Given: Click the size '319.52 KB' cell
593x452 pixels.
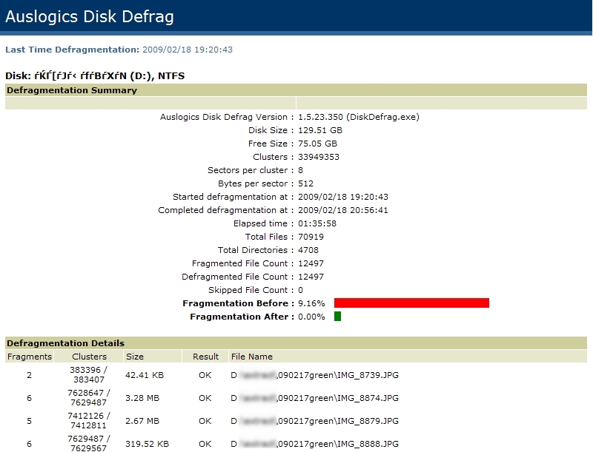Looking at the screenshot, I should click(147, 444).
